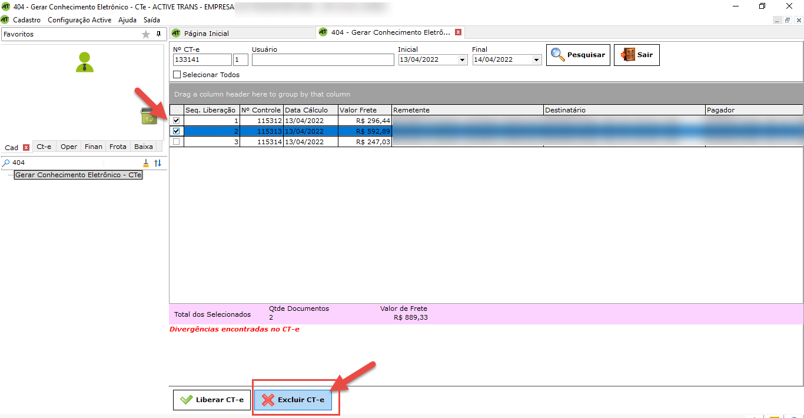Select Gerar Conhecimento Eletrônico tree item

78,175
